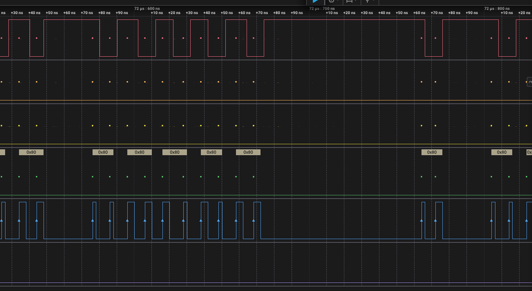Open the dropdown arrow beside the marker pin icon
532x291 pixels.
coord(373,2)
